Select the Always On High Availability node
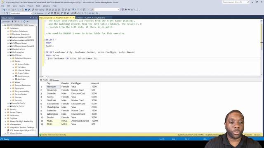Viewport: 264px width, 148px height. (21, 122)
